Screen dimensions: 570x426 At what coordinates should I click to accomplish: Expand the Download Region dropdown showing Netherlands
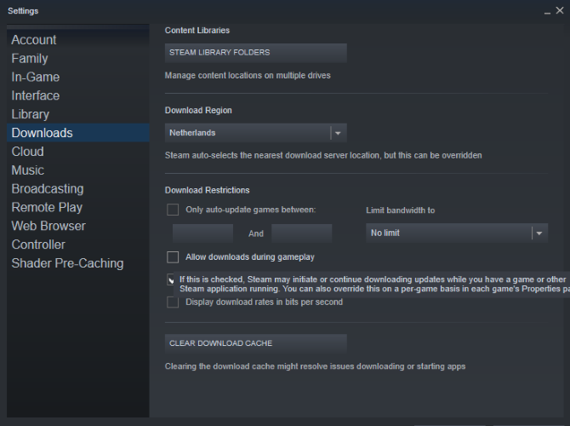tap(255, 133)
